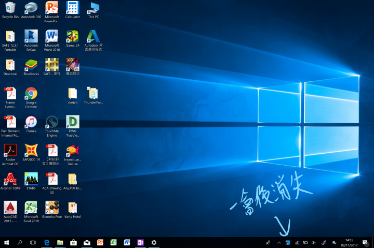The height and width of the screenshot is (248, 374).
Task: Select the Insaniquarium Deluxe fish icon
Action: pyautogui.click(x=73, y=155)
